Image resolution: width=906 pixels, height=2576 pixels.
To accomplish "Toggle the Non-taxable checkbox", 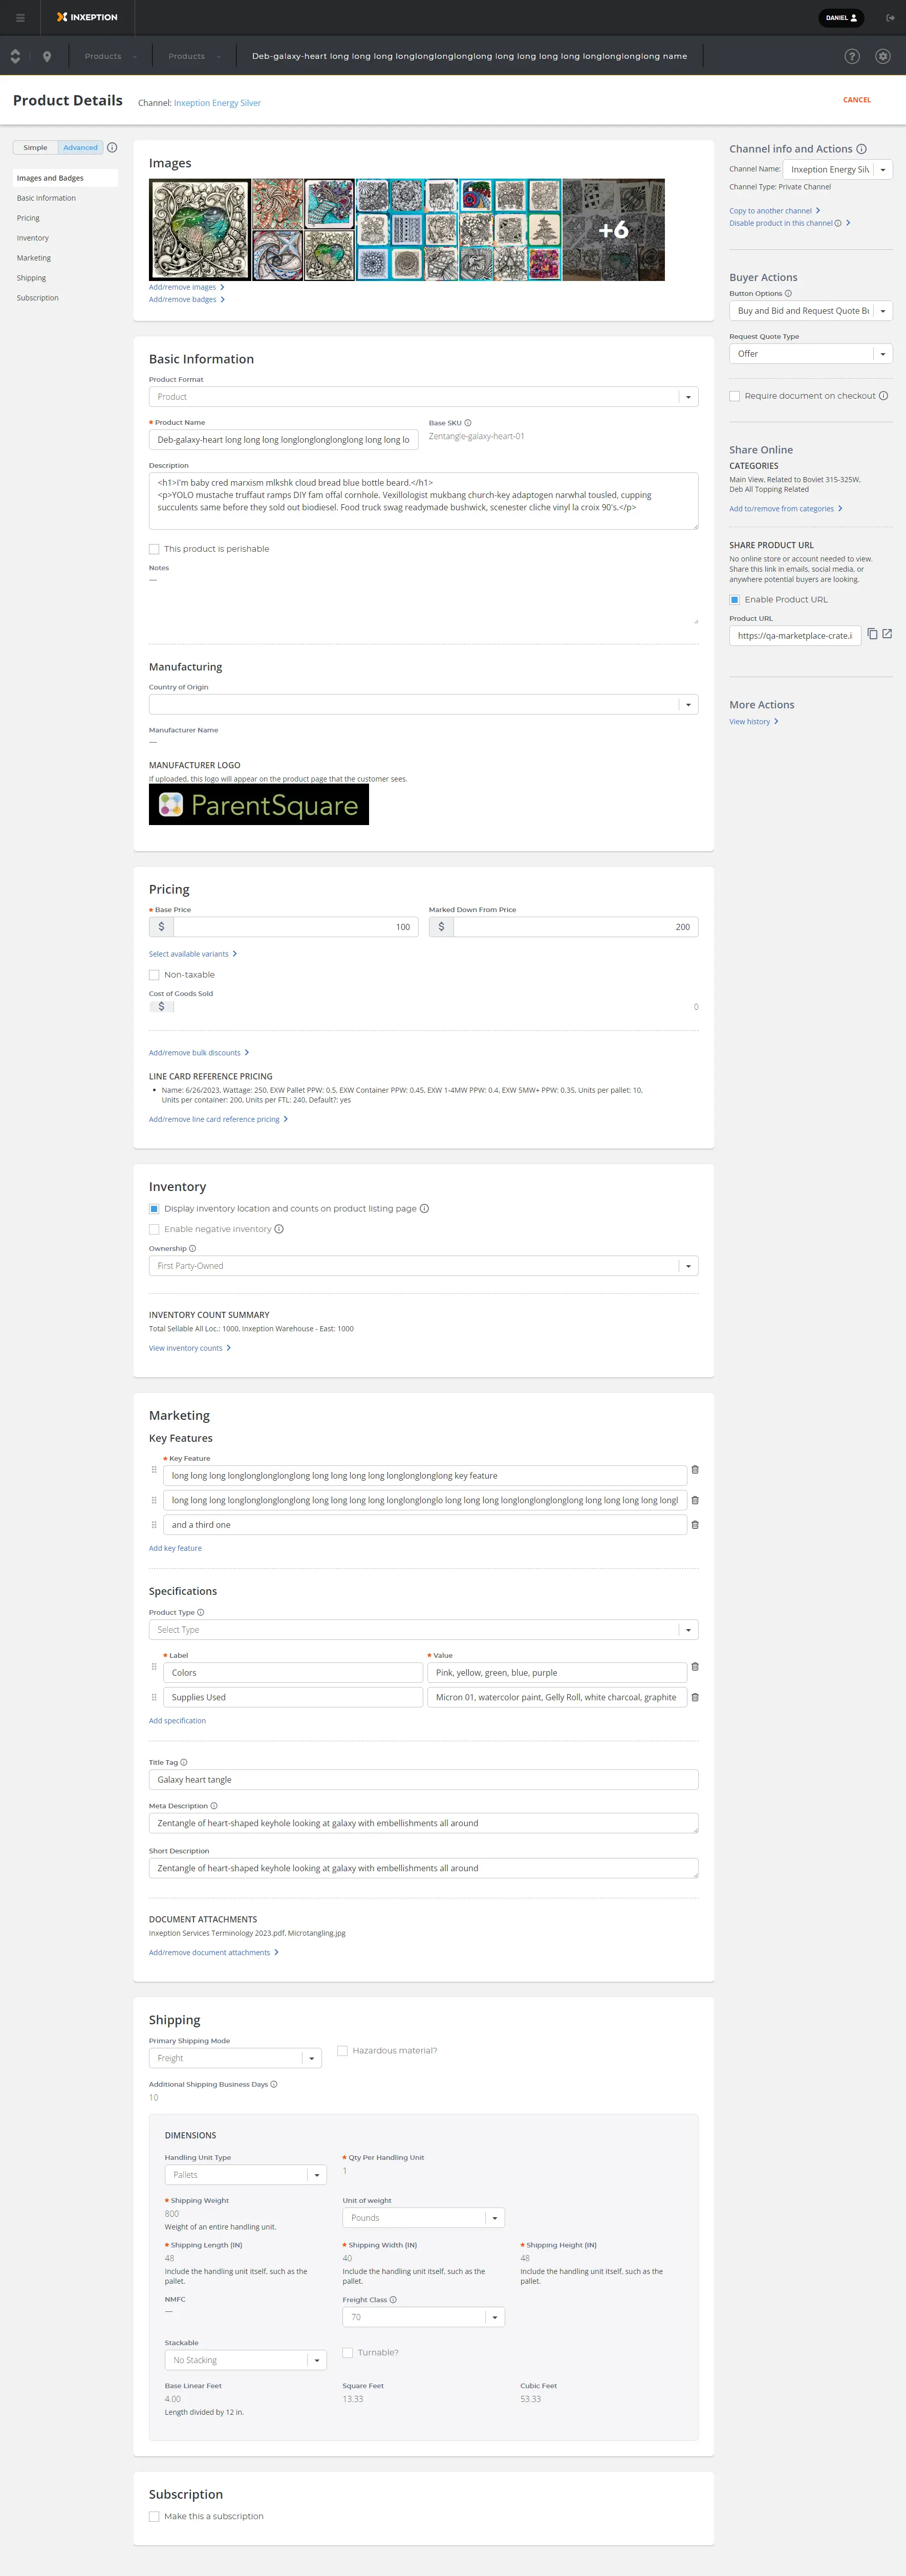I will [x=154, y=975].
